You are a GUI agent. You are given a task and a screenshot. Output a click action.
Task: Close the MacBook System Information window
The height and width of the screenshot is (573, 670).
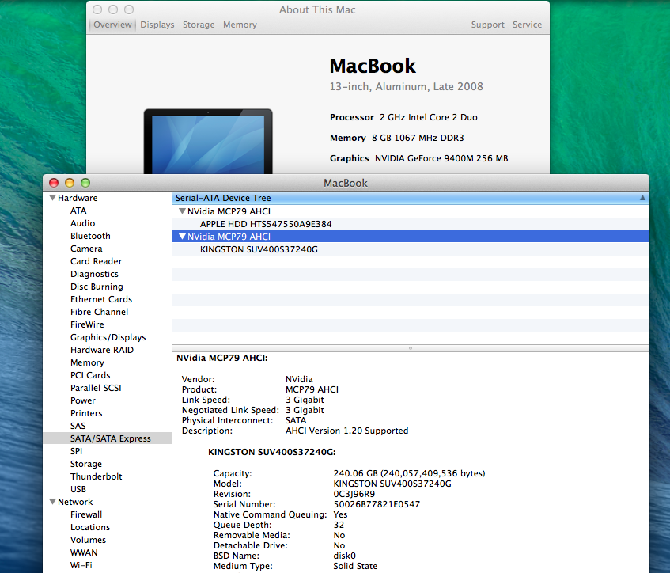click(54, 183)
